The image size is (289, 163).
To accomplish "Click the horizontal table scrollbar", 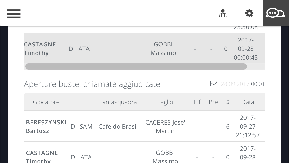I will [x=136, y=66].
